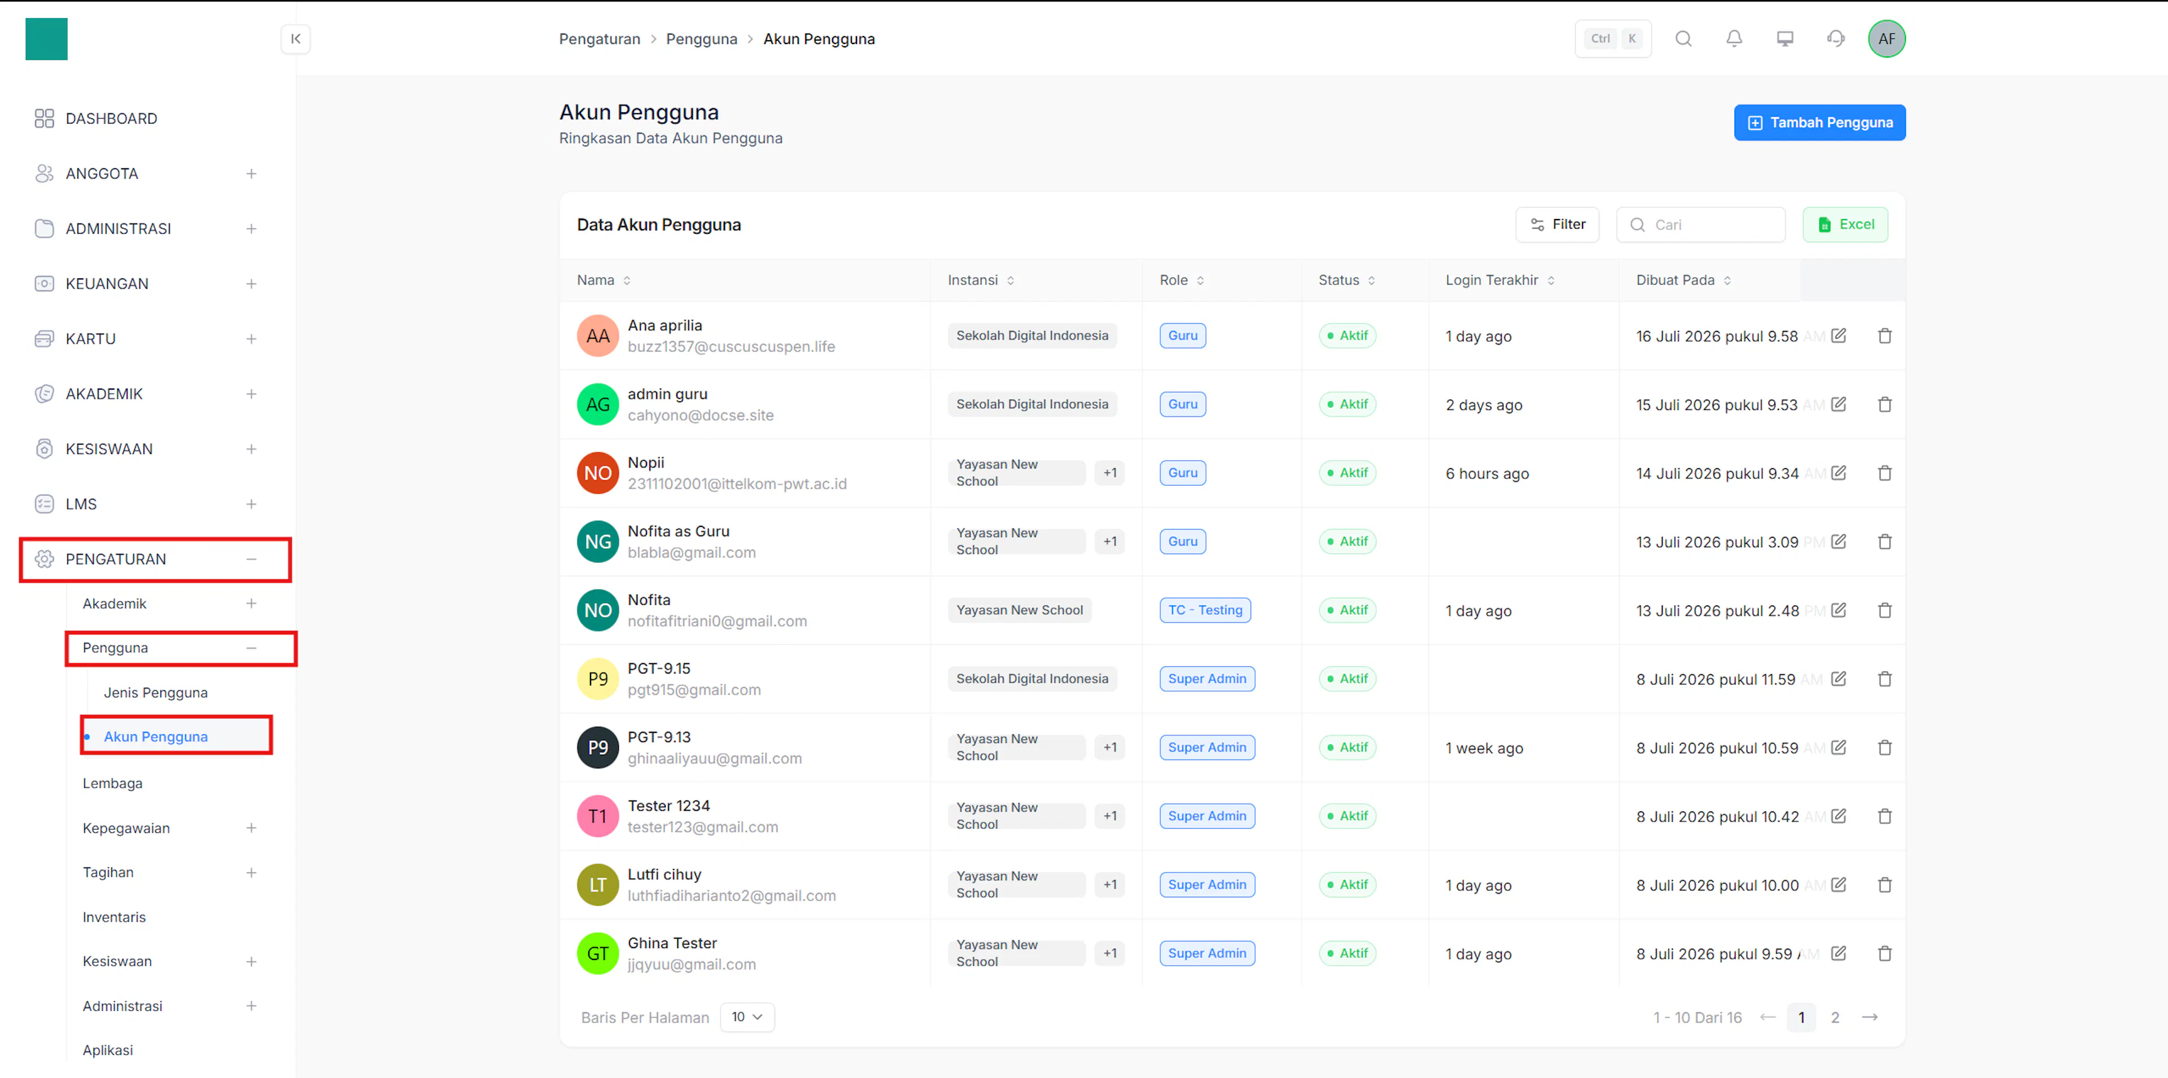Collapse the sidebar with the arrow icon
Viewport: 2168px width, 1078px height.
coord(295,39)
